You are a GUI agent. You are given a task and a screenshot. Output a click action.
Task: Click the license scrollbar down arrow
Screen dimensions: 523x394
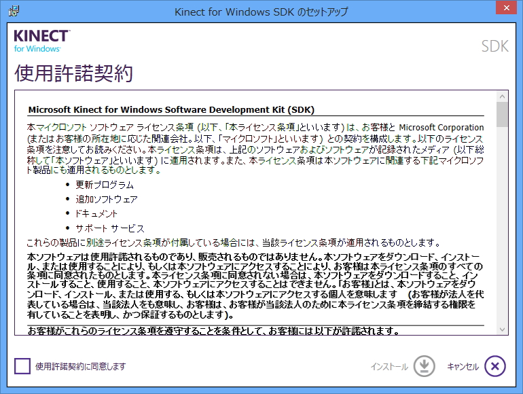503,329
